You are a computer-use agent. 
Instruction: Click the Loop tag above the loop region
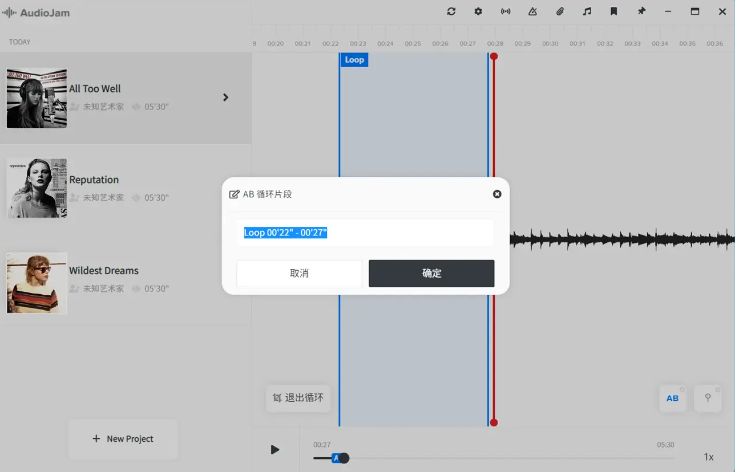354,59
